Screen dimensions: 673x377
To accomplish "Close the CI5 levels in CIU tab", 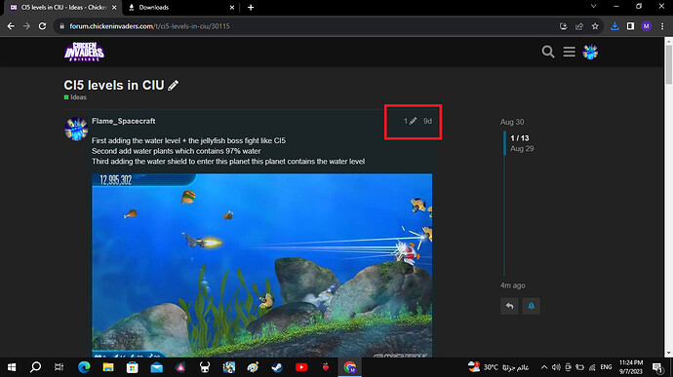I will click(x=114, y=7).
